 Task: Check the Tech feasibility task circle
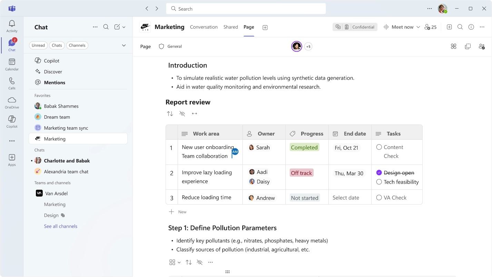[379, 182]
